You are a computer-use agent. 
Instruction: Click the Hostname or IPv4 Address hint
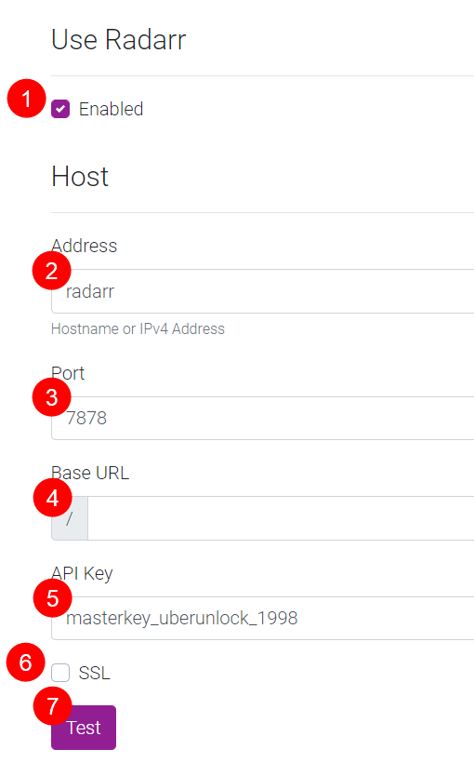[x=138, y=329]
